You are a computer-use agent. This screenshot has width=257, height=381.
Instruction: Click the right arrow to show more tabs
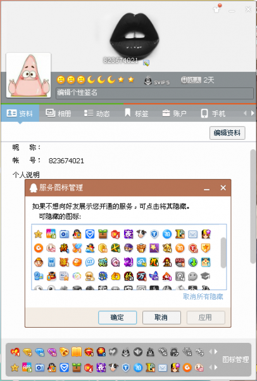(x=253, y=113)
